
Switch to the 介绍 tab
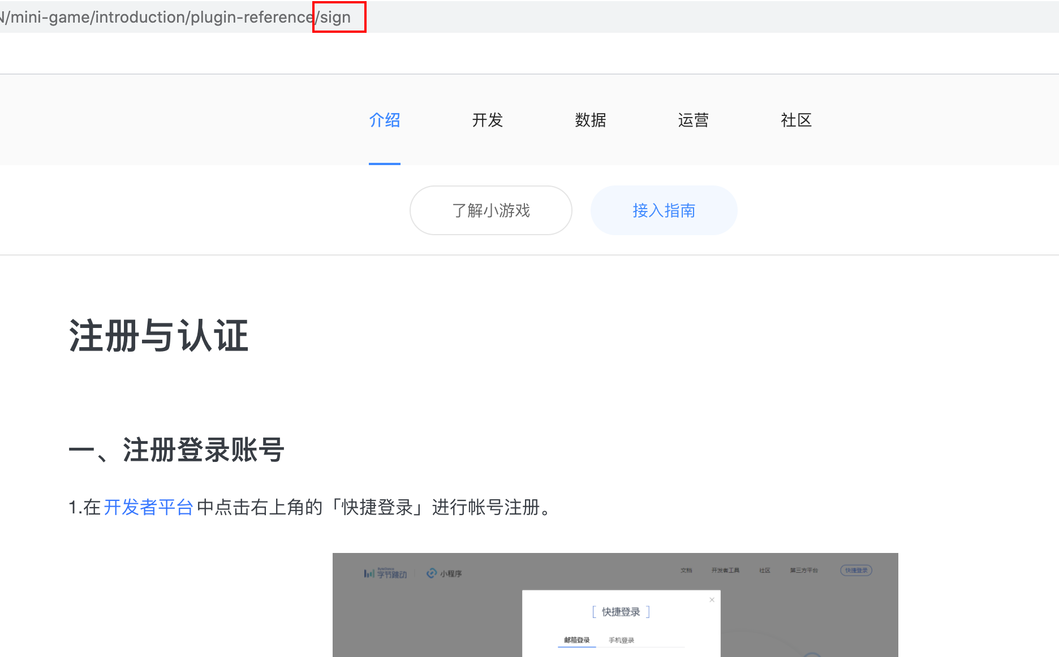tap(385, 120)
